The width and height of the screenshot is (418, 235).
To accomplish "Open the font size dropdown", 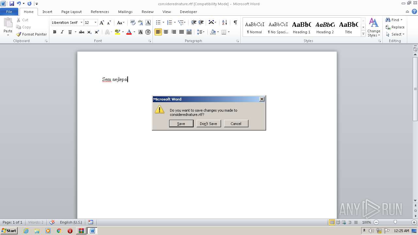I will click(95, 23).
